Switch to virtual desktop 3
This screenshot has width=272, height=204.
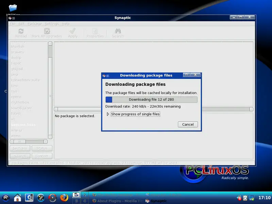pos(76,201)
